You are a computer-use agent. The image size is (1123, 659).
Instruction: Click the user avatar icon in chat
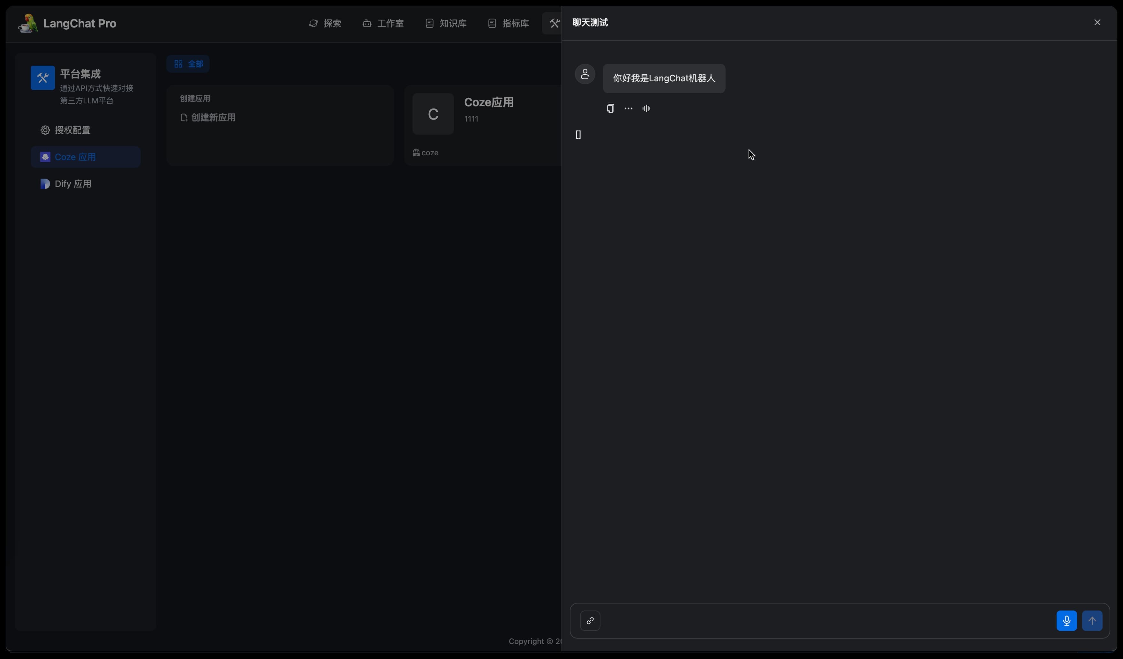tap(585, 74)
